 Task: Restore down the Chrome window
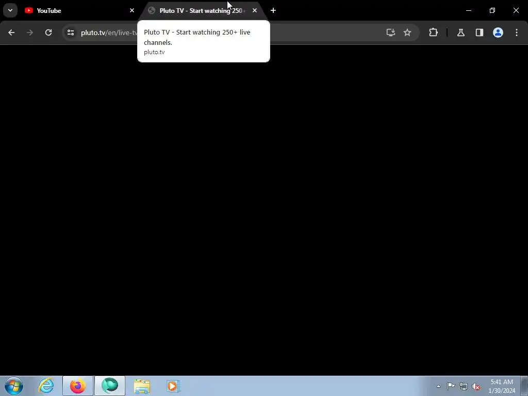(492, 10)
